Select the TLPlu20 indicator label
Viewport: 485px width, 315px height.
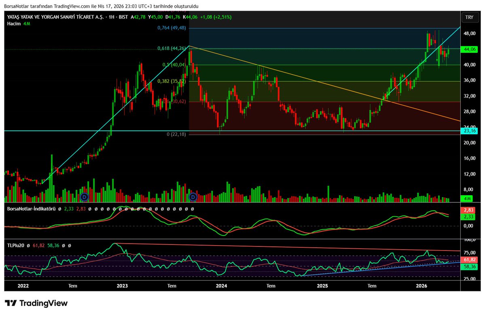(x=15, y=246)
